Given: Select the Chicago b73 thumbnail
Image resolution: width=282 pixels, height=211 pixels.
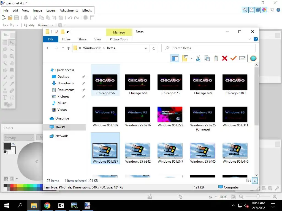Looking at the screenshot, I should pos(170,82).
